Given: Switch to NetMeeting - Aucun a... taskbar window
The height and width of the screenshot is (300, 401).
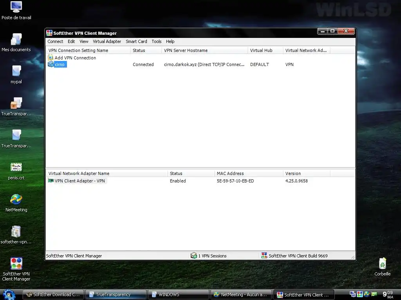Looking at the screenshot, I should coord(241,295).
